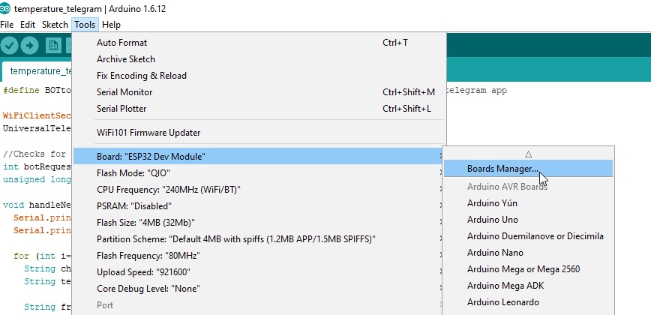Click the "String fr" code line
Viewport: 651px width, 315px height.
(x=48, y=307)
